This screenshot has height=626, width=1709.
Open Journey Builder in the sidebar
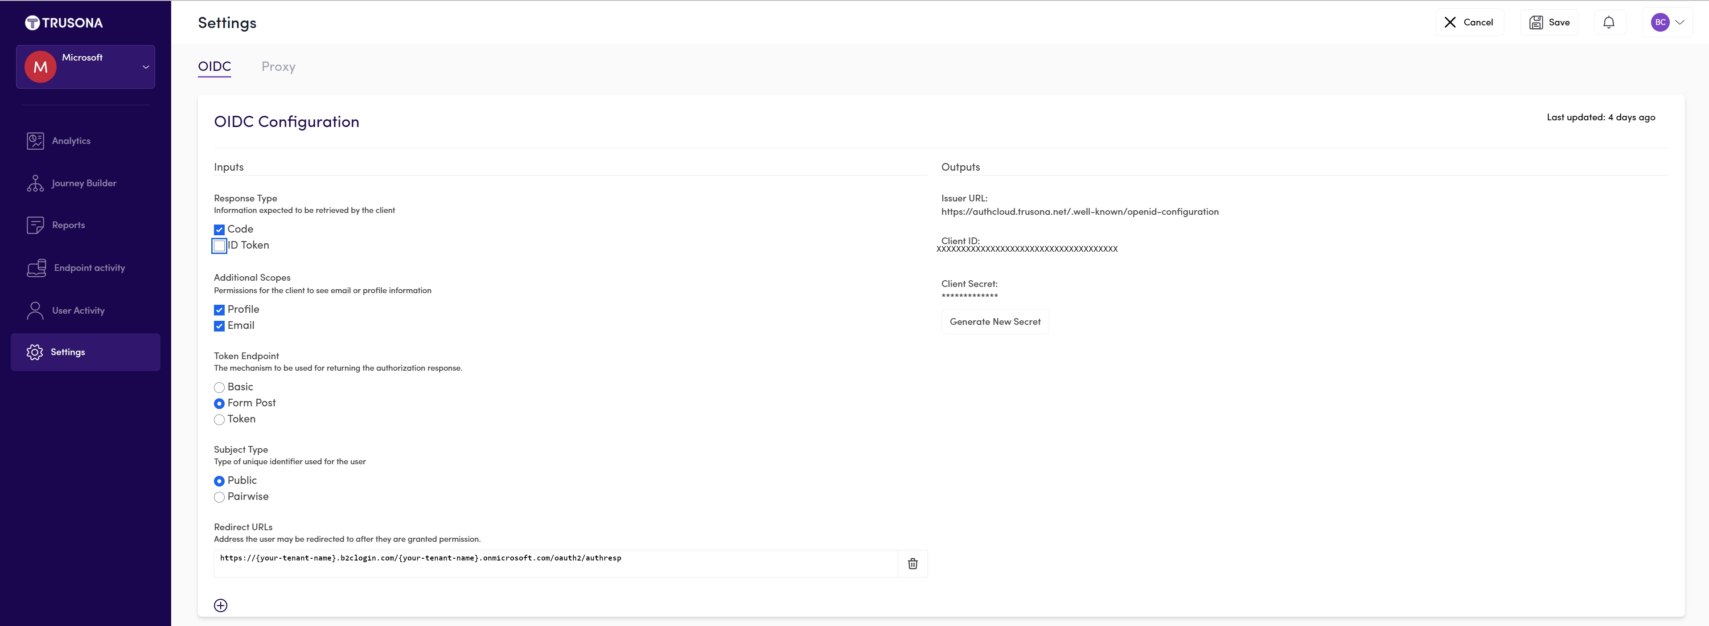point(84,183)
